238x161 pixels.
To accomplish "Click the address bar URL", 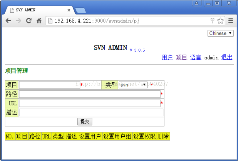I will 97,21.
